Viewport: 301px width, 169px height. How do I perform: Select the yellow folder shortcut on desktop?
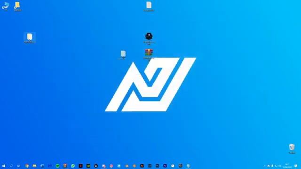(x=17, y=6)
